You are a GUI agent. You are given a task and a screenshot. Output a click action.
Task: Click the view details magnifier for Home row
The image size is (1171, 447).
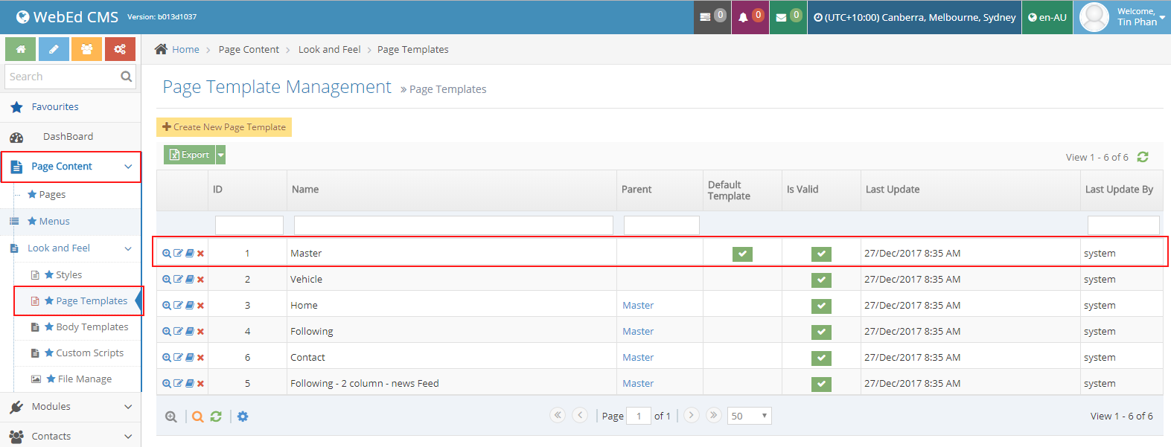167,306
